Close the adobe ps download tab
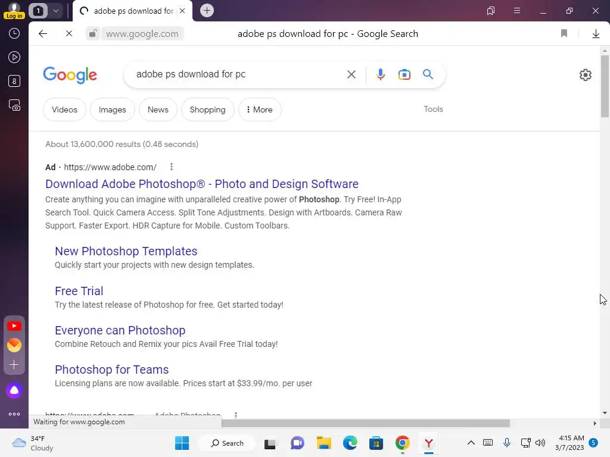Image resolution: width=610 pixels, height=457 pixels. tap(182, 11)
